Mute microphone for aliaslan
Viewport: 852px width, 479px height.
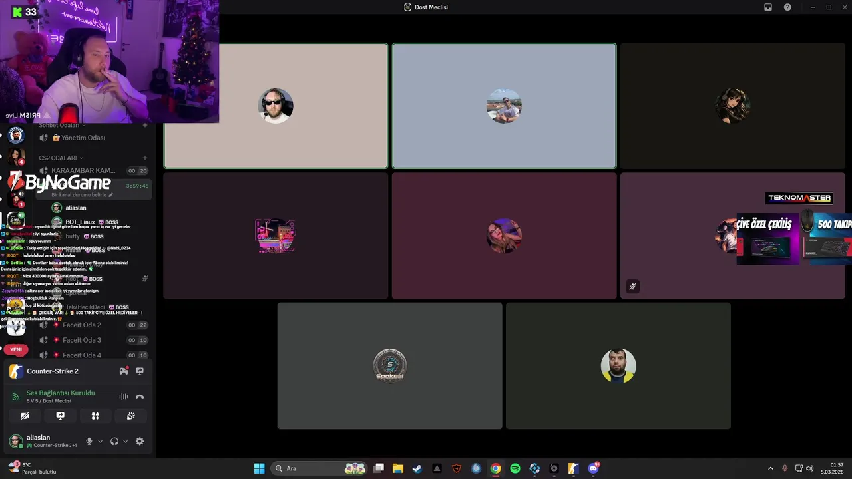point(89,441)
